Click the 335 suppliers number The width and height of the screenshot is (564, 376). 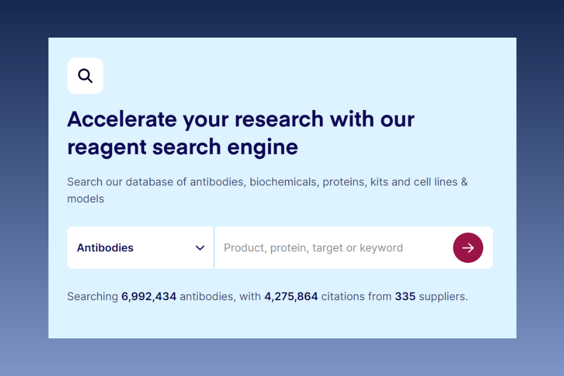405,297
